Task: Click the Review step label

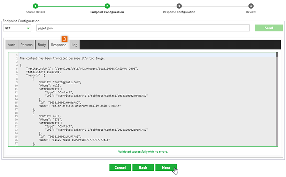Action: point(251,12)
